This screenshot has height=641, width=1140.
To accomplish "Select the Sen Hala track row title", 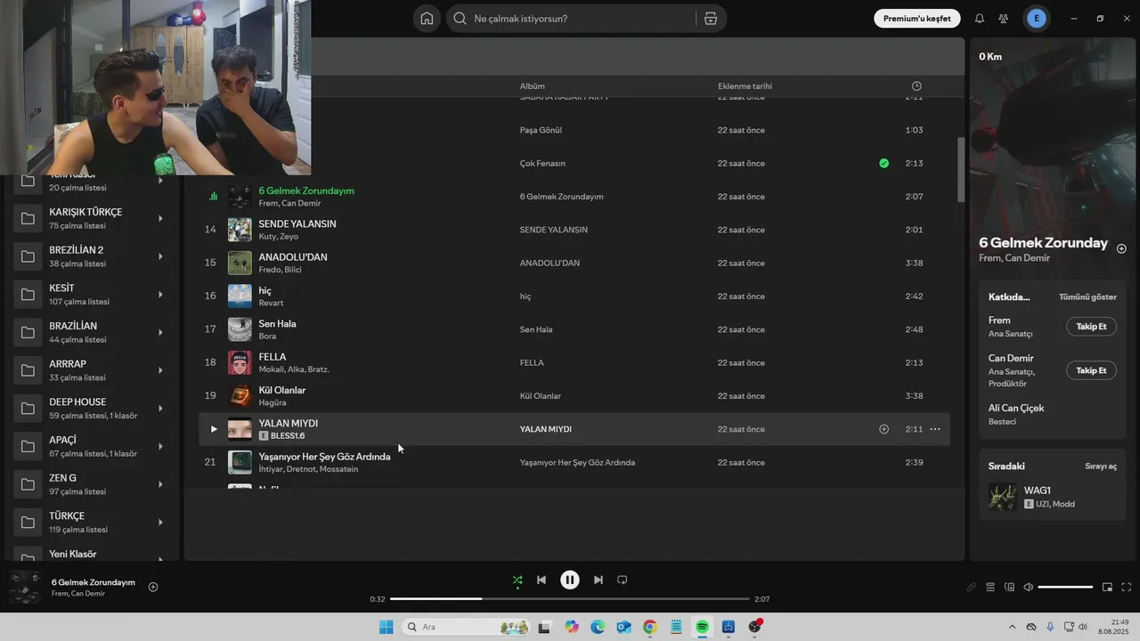I will [x=277, y=323].
